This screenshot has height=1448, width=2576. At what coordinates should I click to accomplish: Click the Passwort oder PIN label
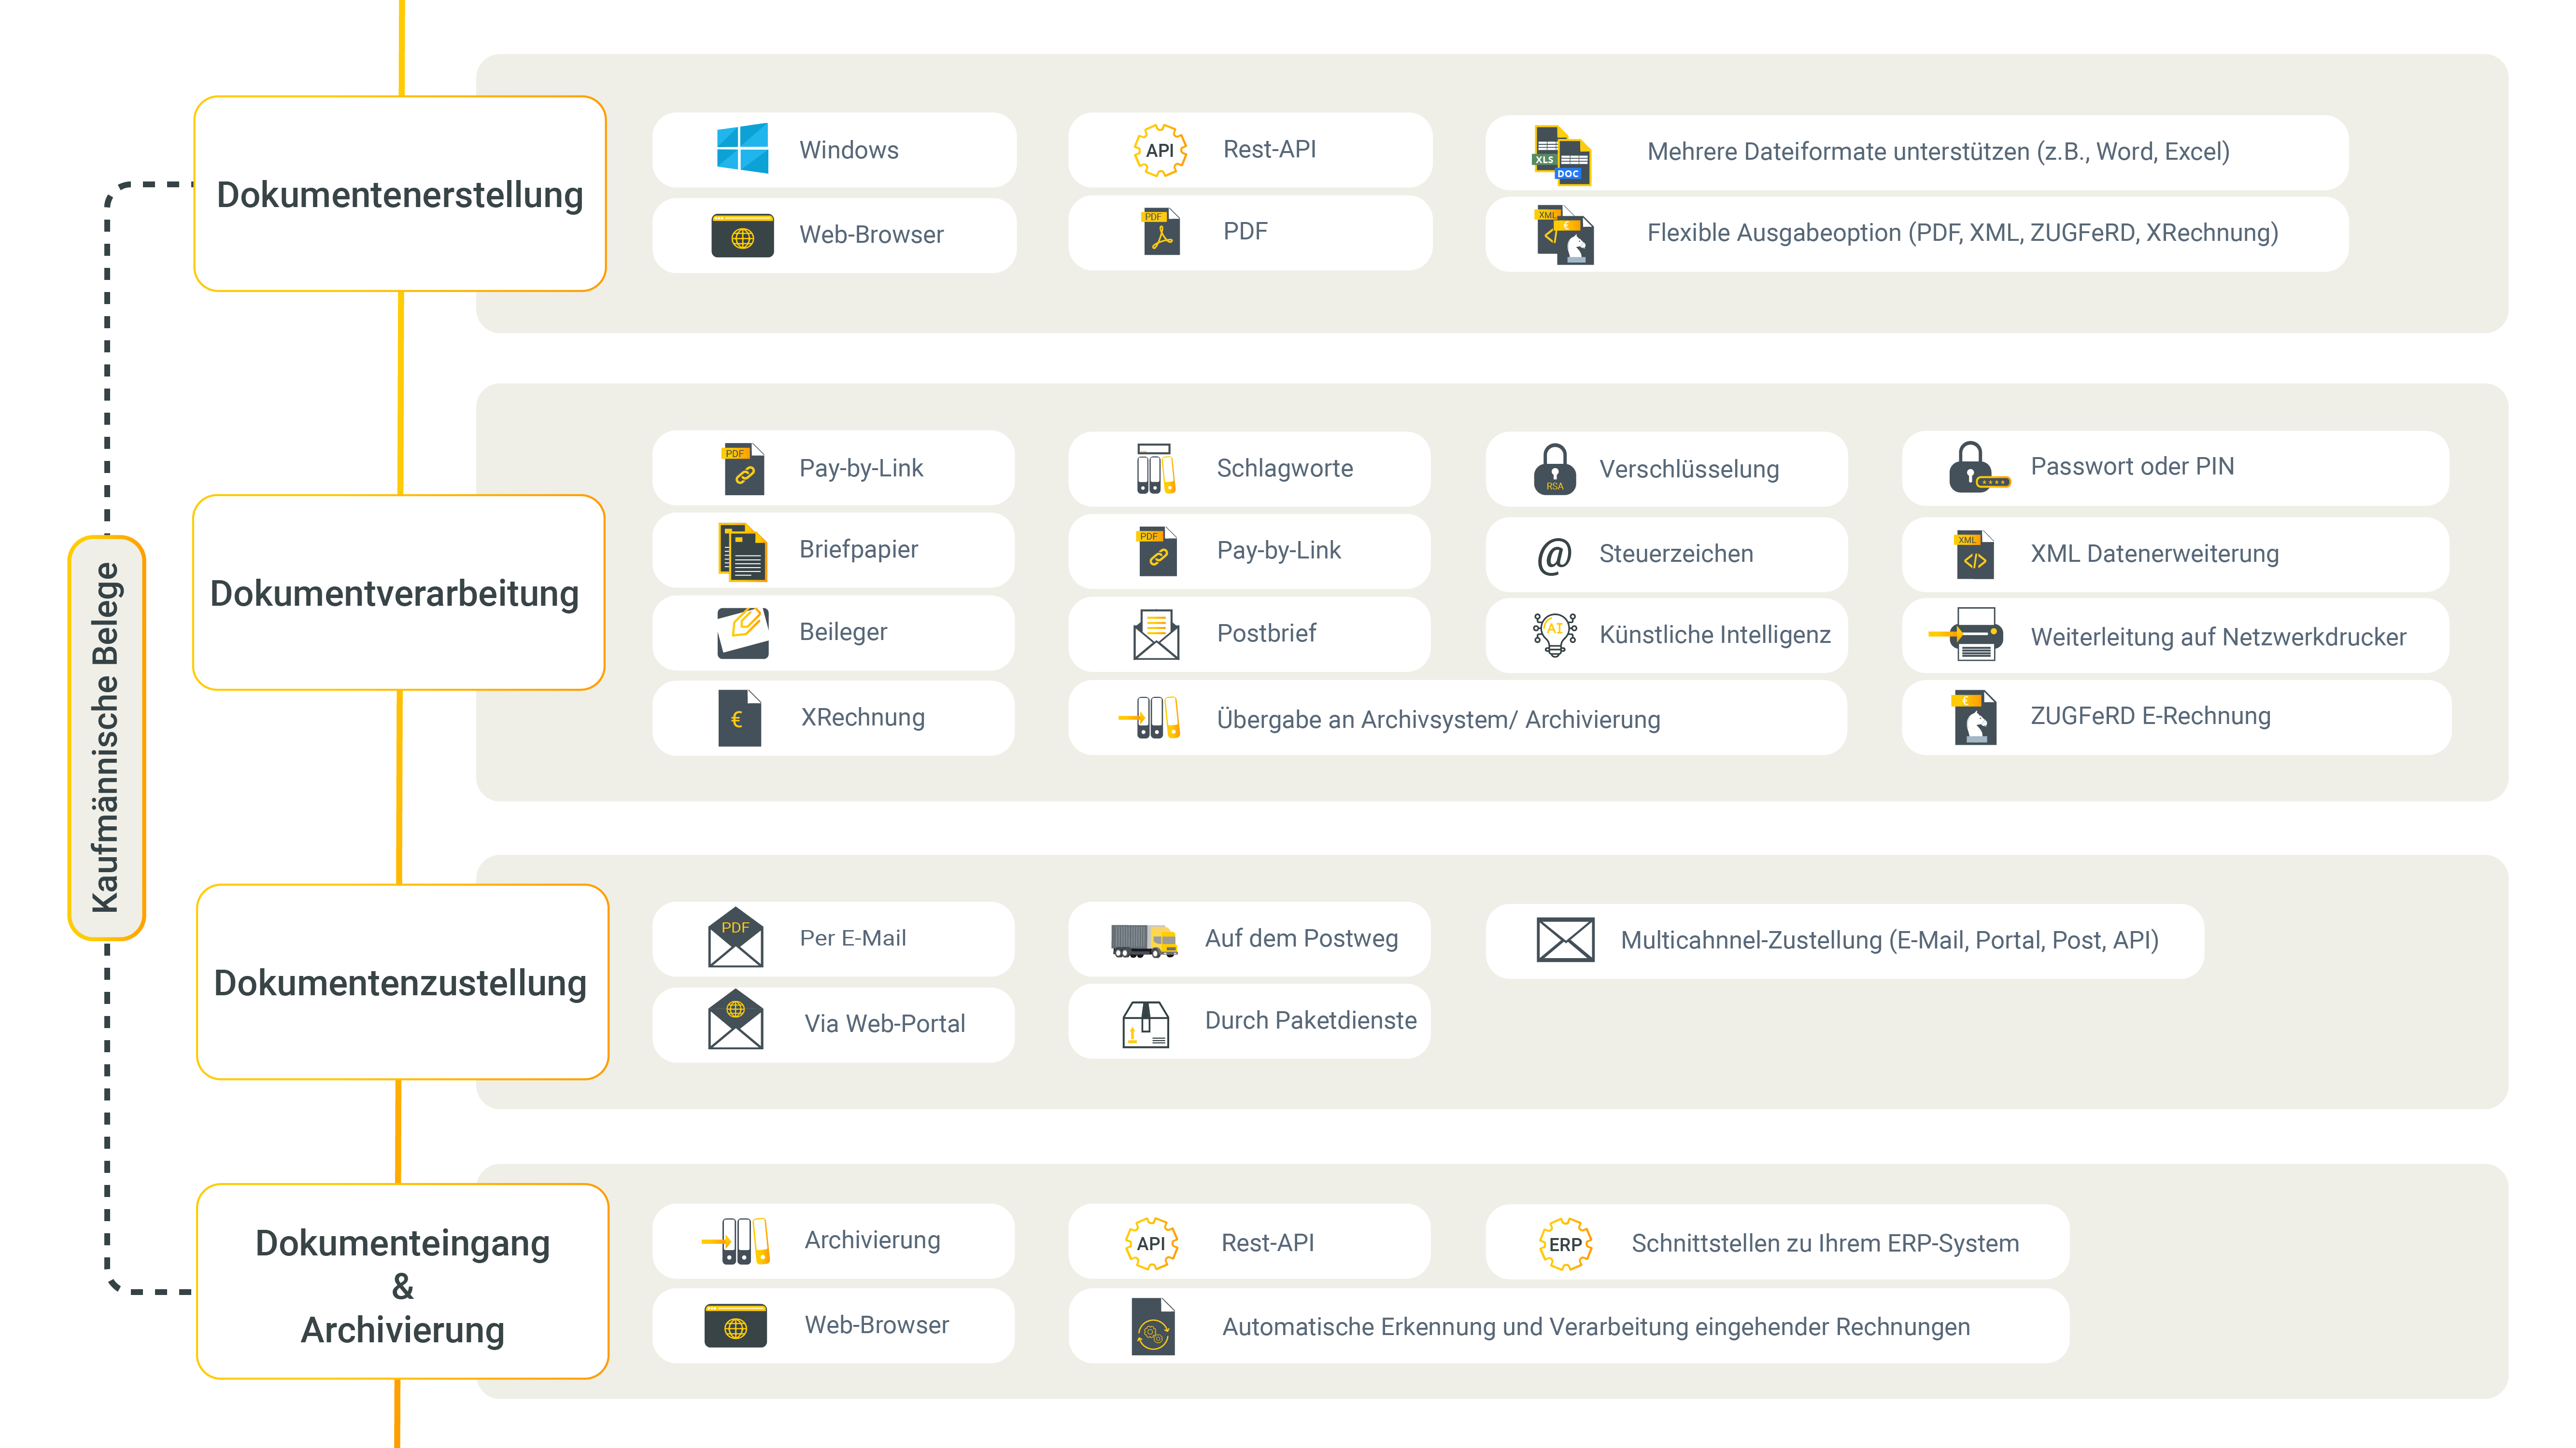click(2132, 467)
